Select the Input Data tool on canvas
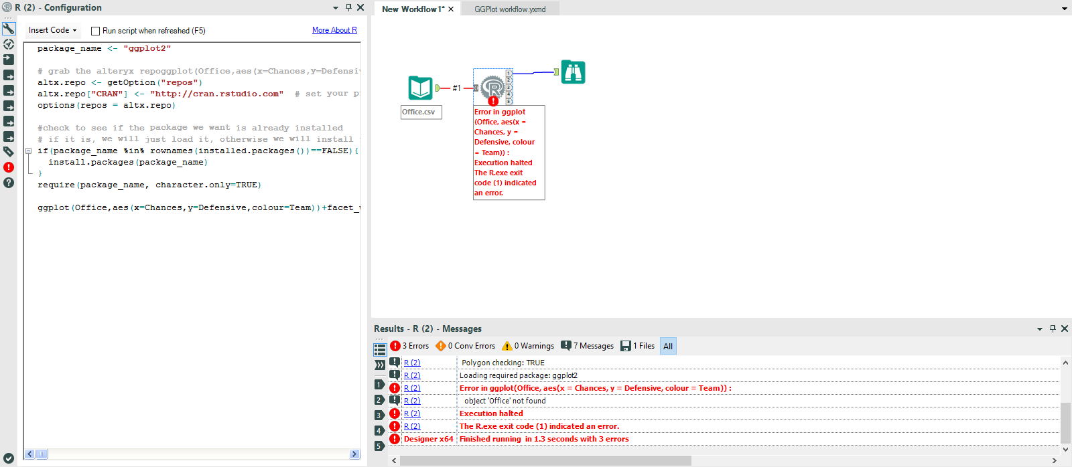Screen dimensions: 1072x467 point(420,88)
